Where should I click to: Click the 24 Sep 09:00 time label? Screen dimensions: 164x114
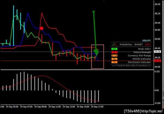point(40,107)
